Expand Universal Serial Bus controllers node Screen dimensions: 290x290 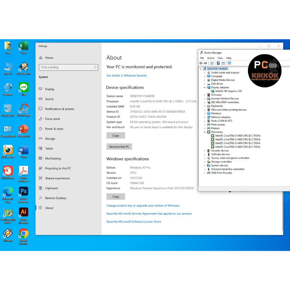(x=205, y=169)
